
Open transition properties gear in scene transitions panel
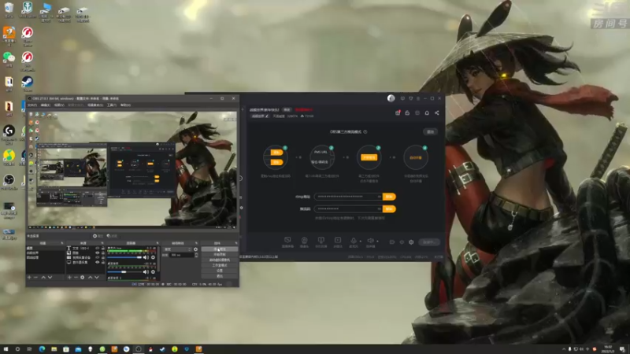(195, 249)
